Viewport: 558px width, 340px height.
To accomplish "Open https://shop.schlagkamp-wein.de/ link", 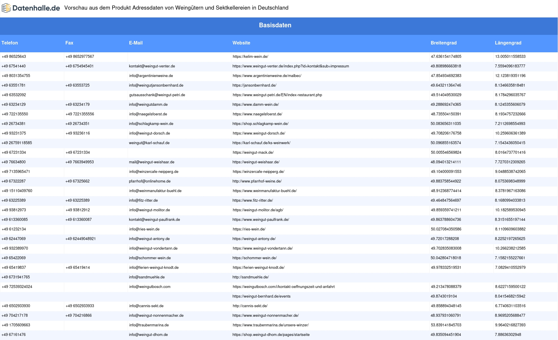I will (x=260, y=124).
